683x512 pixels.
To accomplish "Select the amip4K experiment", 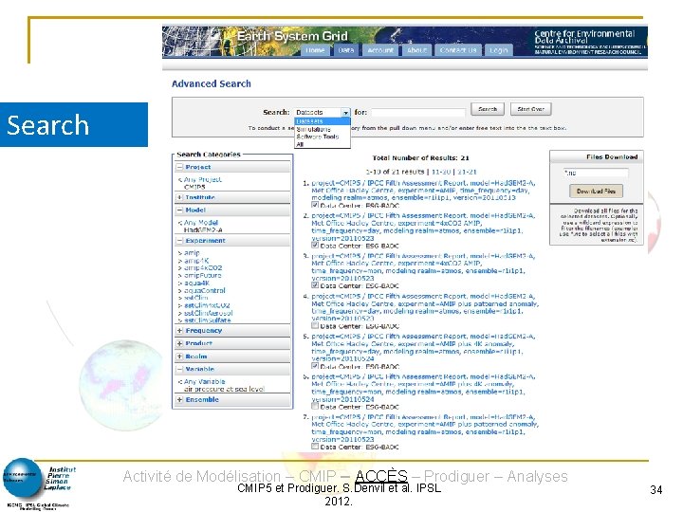I will 196,261.
